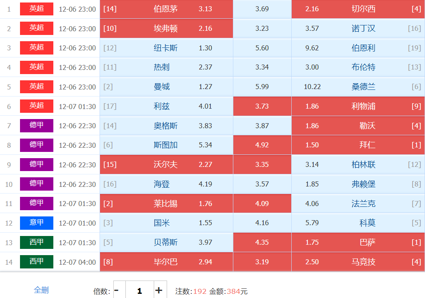Select 热刺 home win at 2.37
Screen dimensions: 425x298
click(166, 67)
